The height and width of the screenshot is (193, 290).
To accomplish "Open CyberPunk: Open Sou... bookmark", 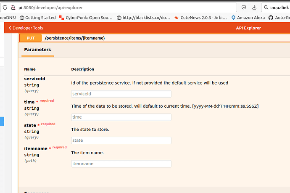I will pos(86,18).
